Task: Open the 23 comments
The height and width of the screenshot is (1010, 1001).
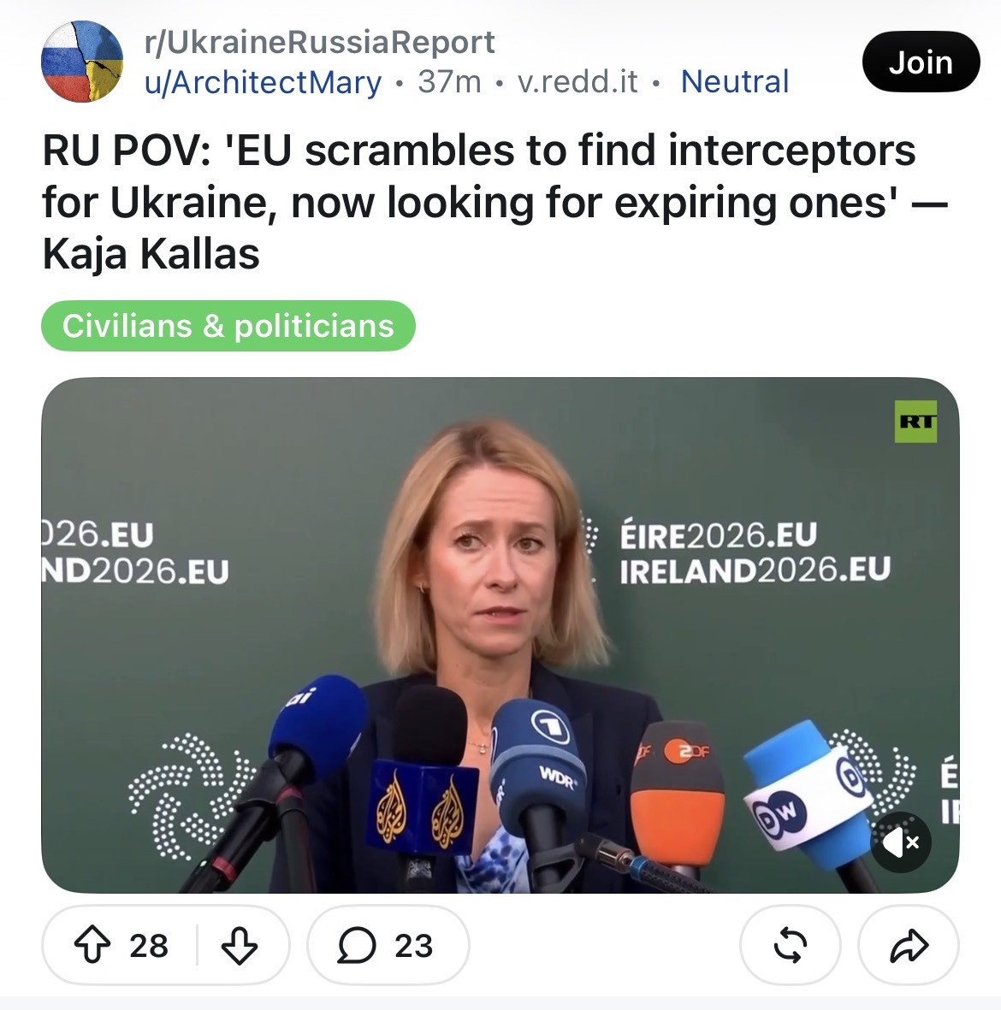Action: (388, 945)
